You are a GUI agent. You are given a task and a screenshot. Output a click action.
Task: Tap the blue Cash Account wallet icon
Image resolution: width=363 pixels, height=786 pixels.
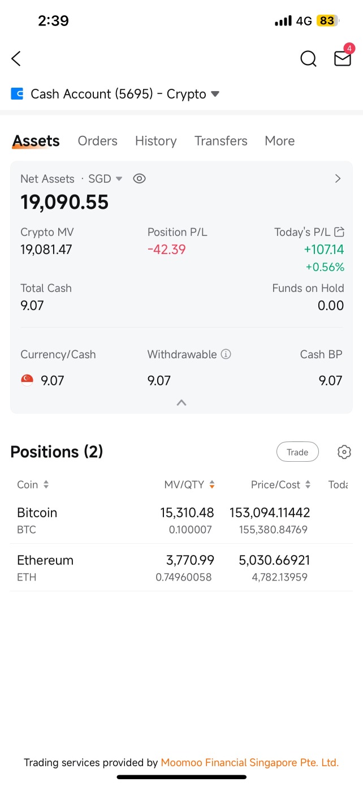coord(17,94)
